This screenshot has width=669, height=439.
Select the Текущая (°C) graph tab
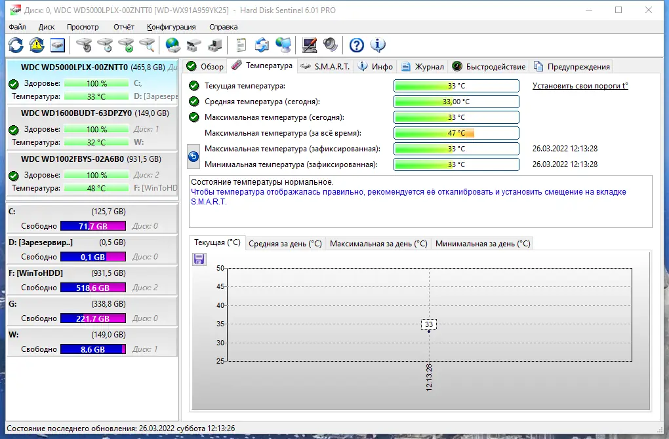[217, 242]
